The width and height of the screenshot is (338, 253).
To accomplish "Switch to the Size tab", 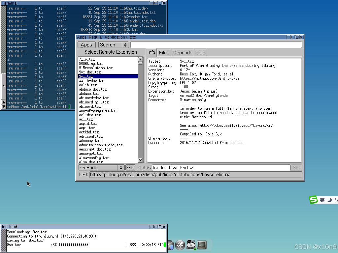I will coord(201,53).
